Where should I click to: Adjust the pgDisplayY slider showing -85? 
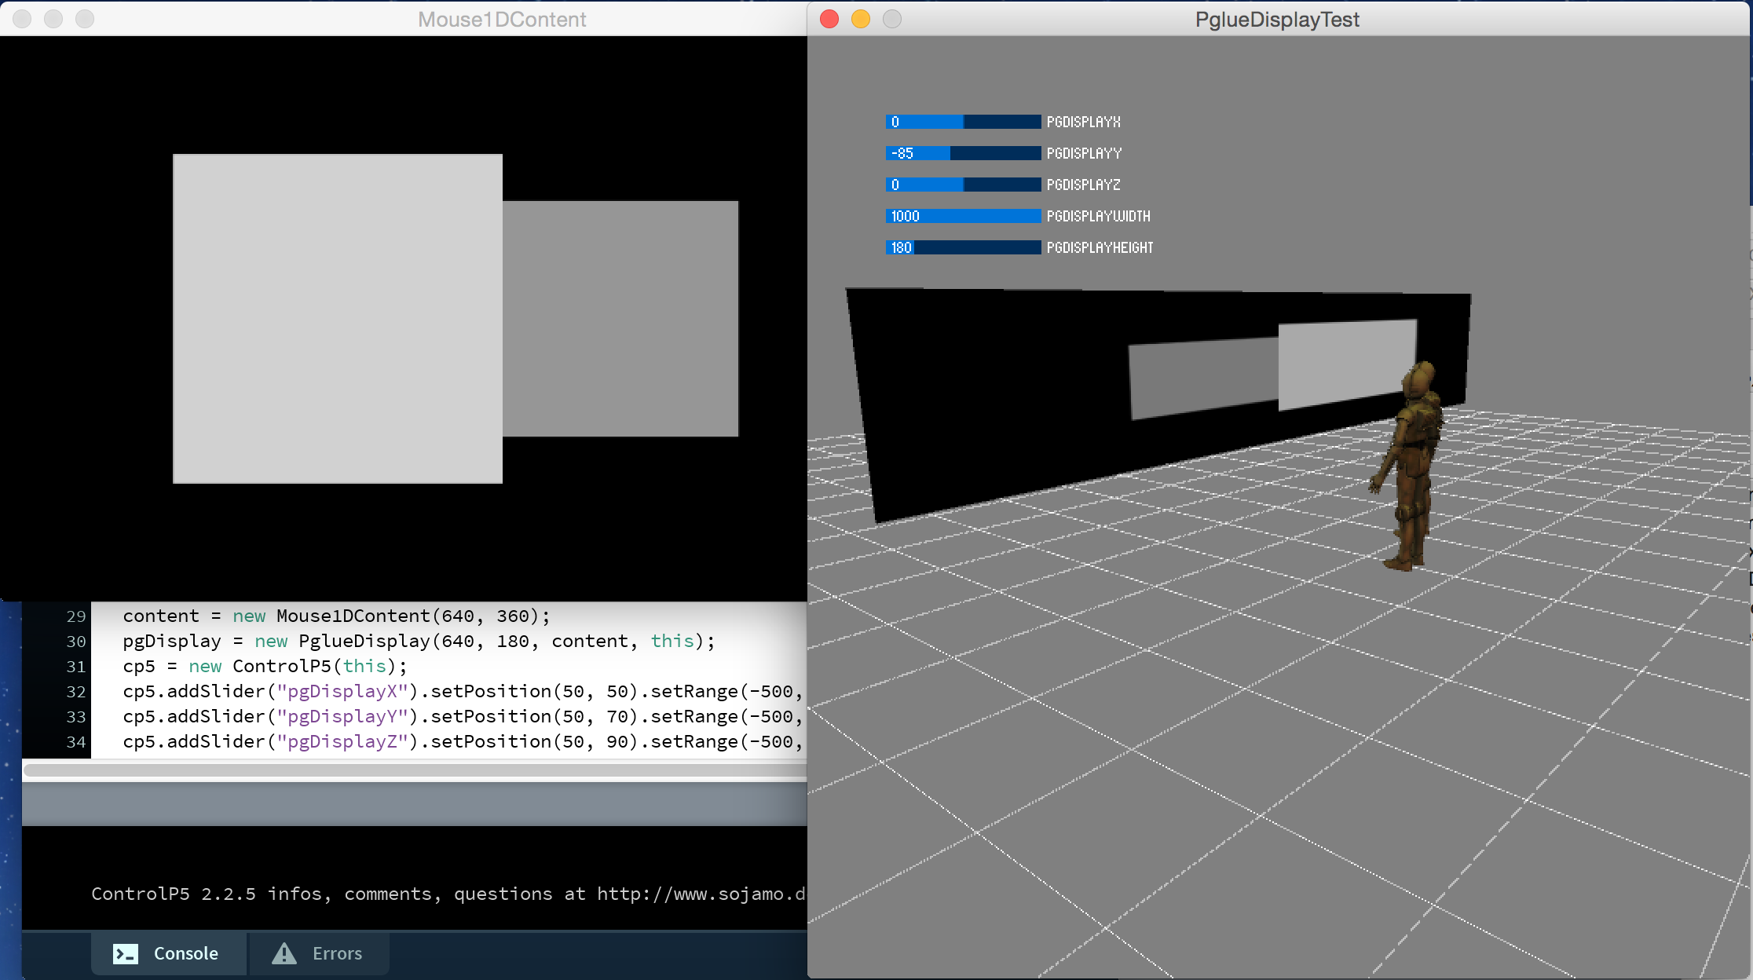click(x=963, y=153)
